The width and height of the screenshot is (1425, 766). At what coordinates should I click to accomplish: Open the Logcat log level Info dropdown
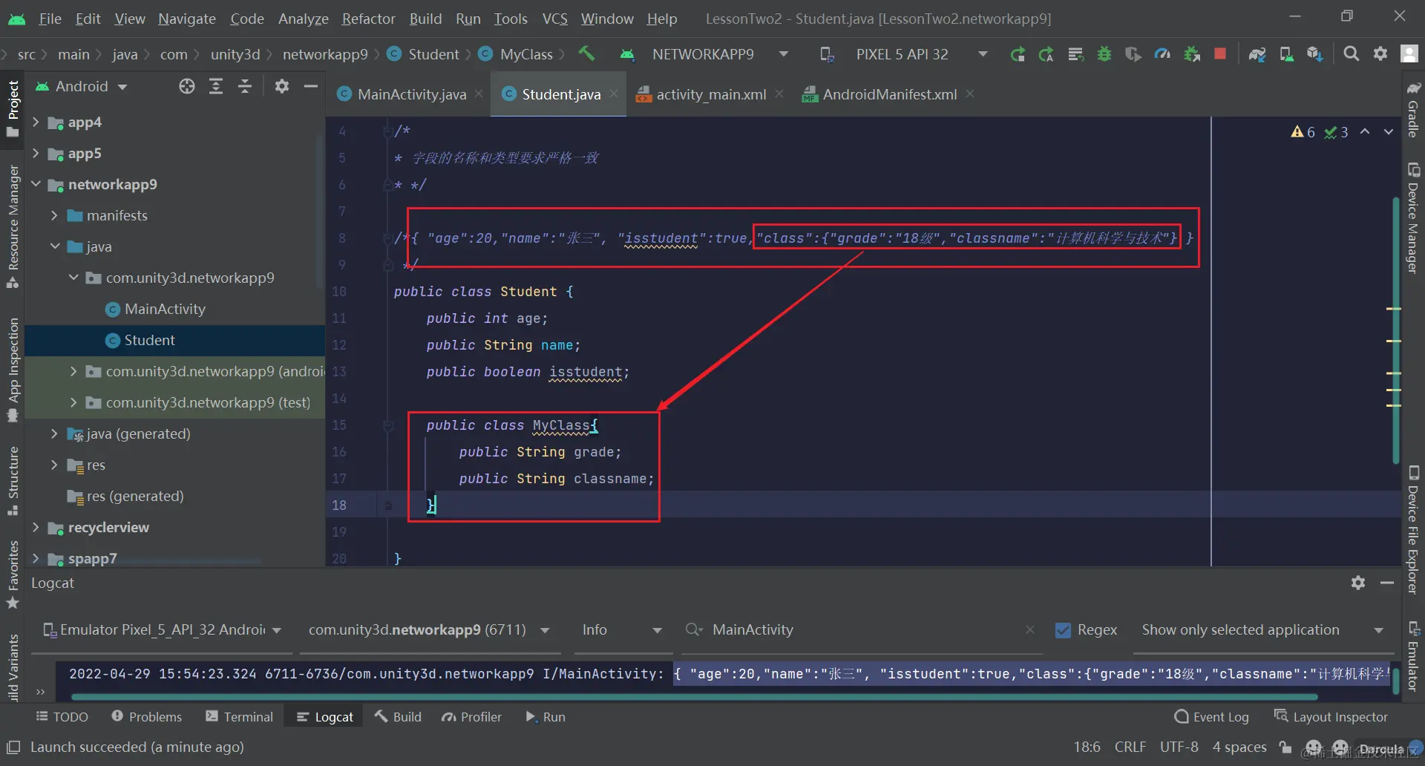pos(622,630)
